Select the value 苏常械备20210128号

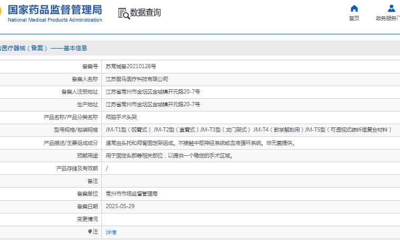(x=131, y=66)
